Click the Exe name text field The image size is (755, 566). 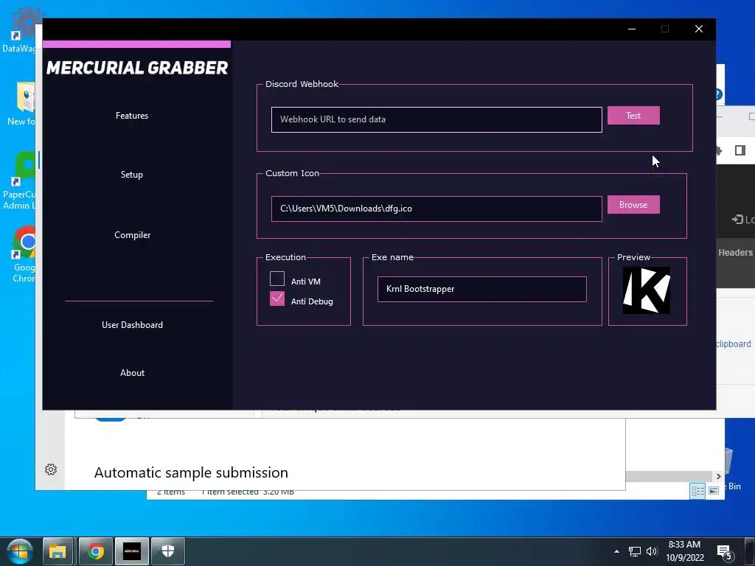pos(482,289)
